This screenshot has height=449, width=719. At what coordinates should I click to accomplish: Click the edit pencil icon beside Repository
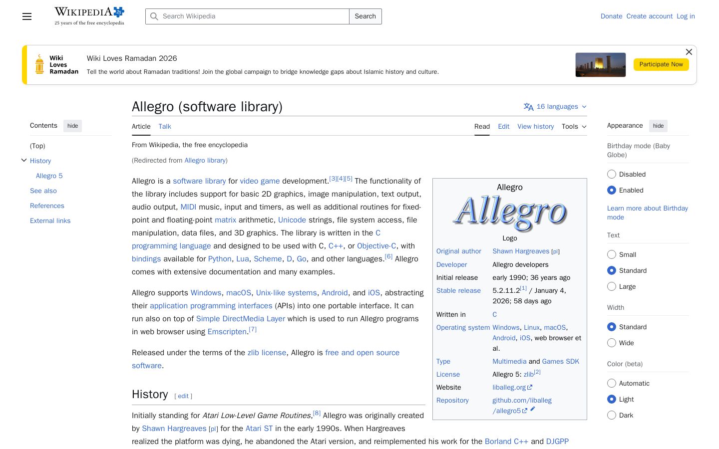click(x=533, y=409)
